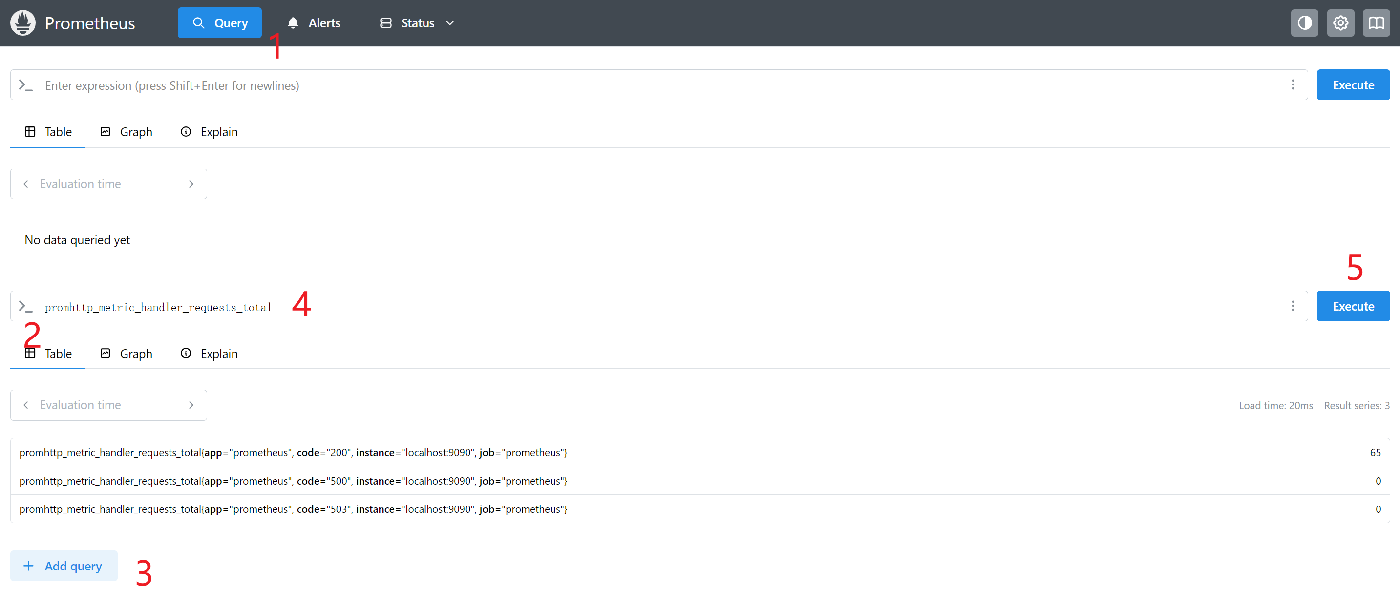Switch the first query to Graph tab
The height and width of the screenshot is (590, 1400).
pos(126,132)
